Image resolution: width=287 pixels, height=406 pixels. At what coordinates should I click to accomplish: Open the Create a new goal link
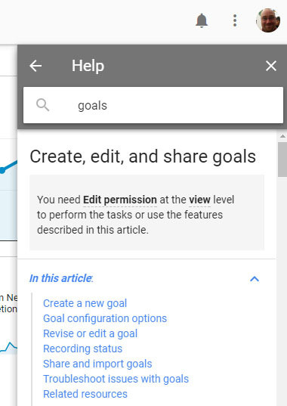tap(85, 303)
